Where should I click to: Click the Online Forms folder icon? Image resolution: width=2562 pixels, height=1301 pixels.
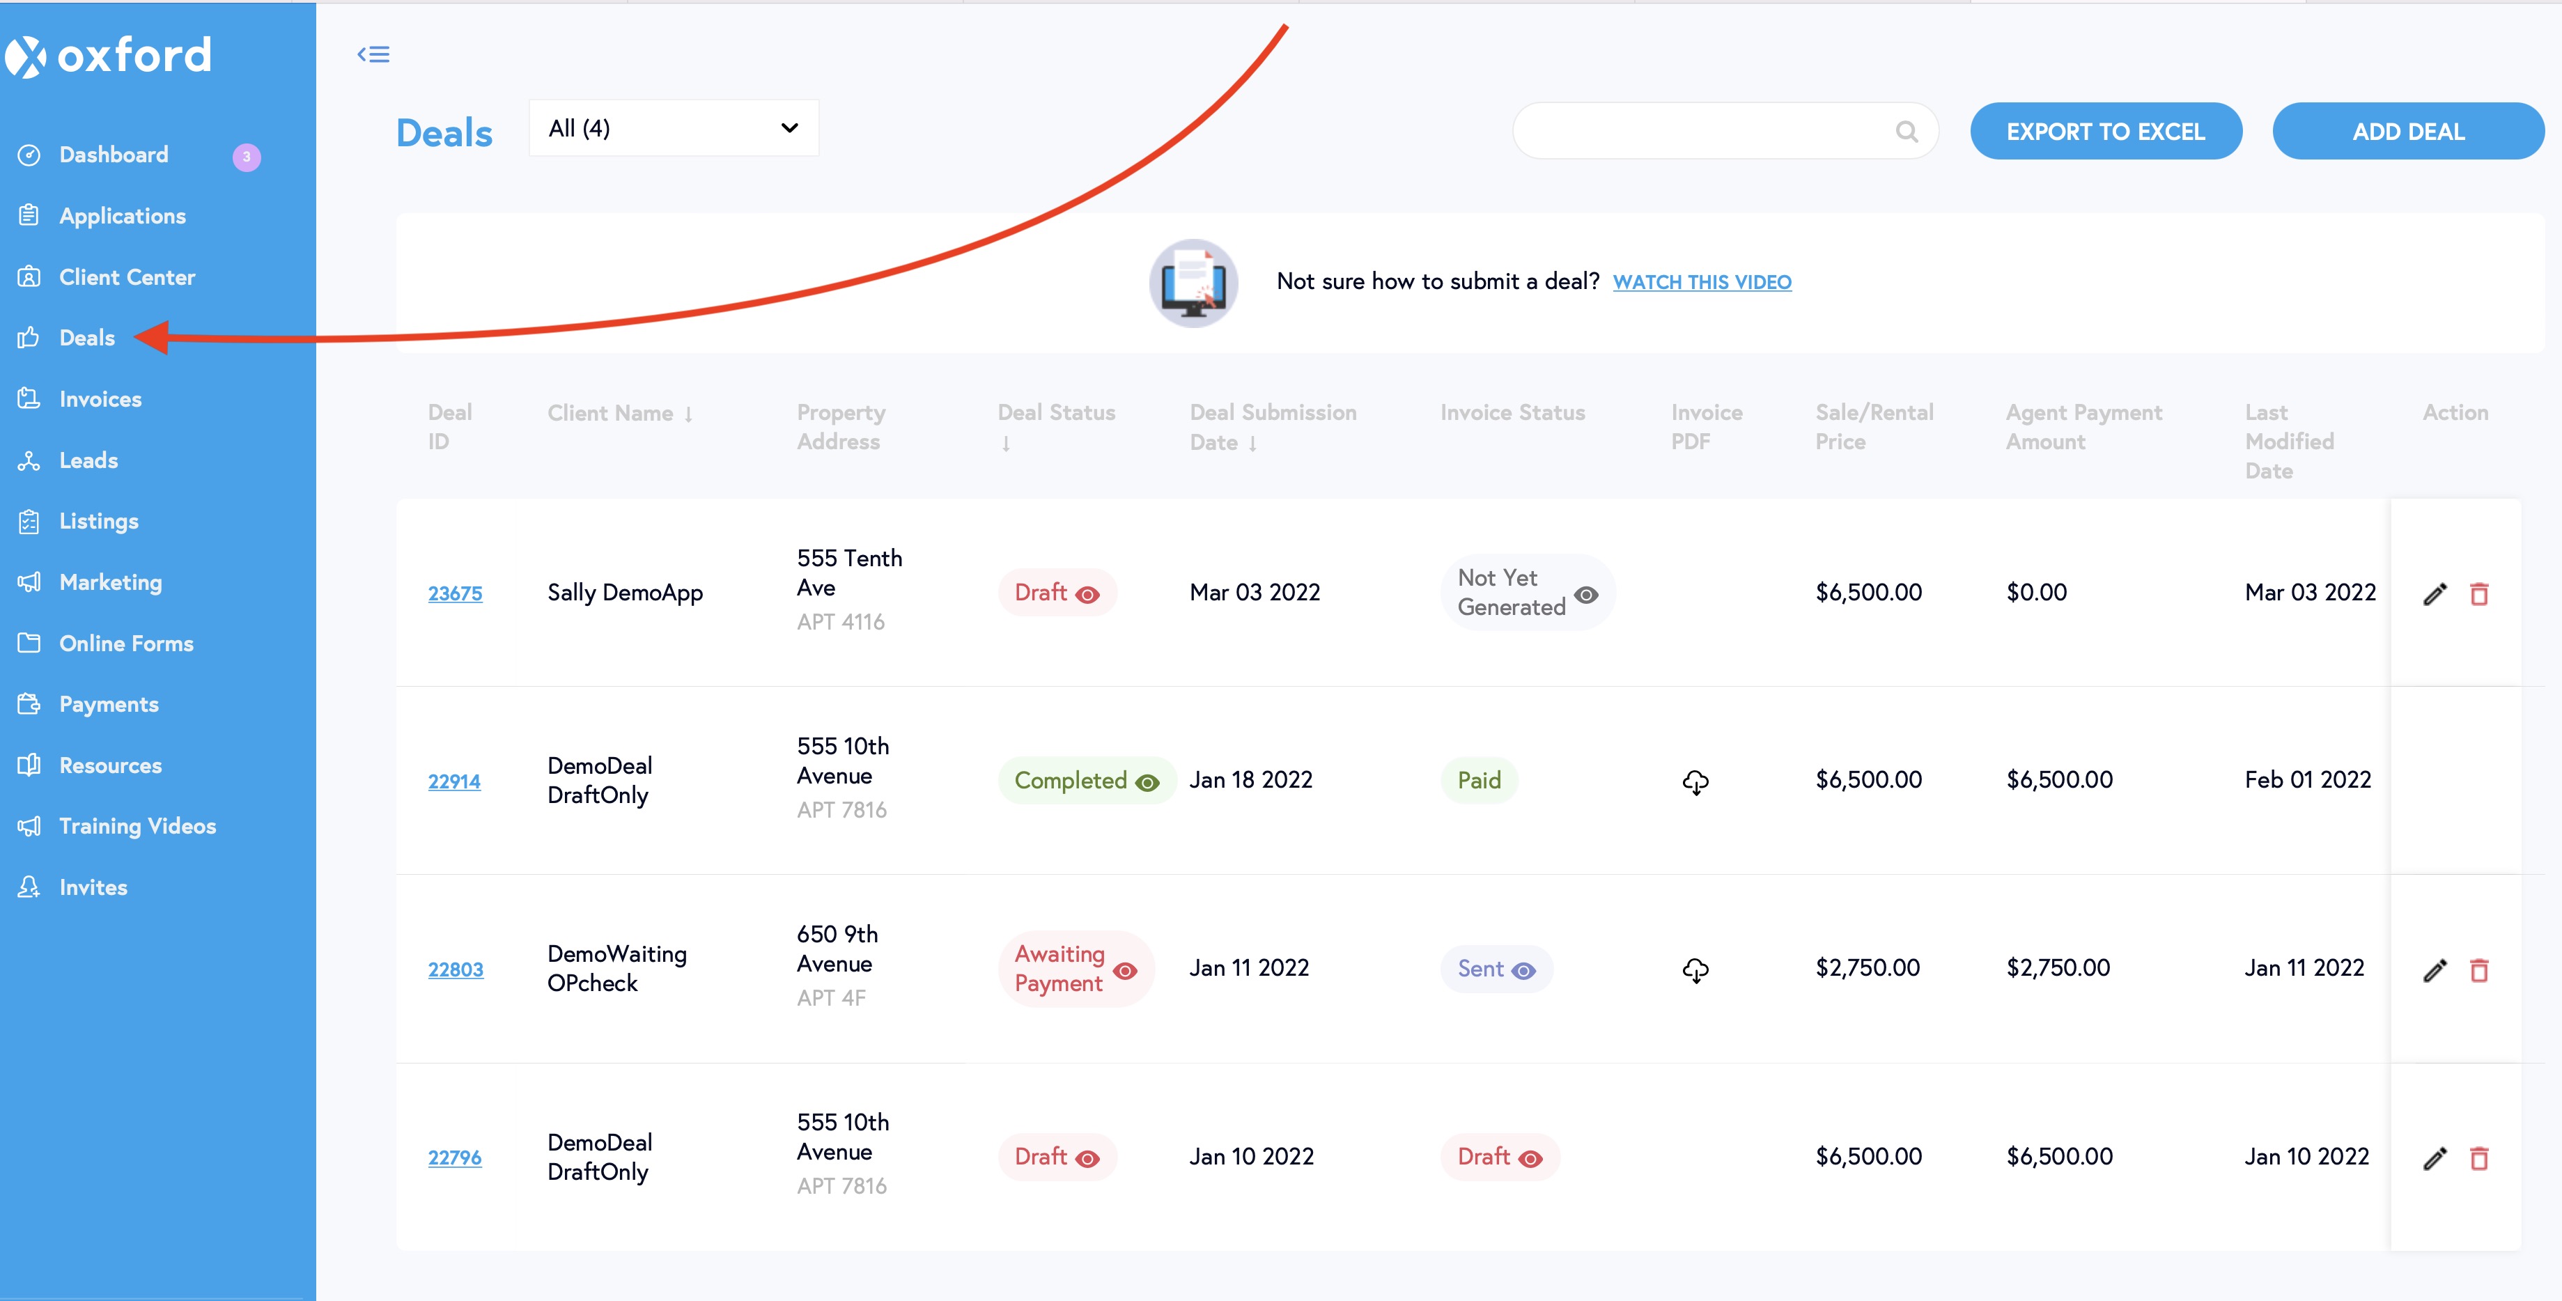point(29,644)
